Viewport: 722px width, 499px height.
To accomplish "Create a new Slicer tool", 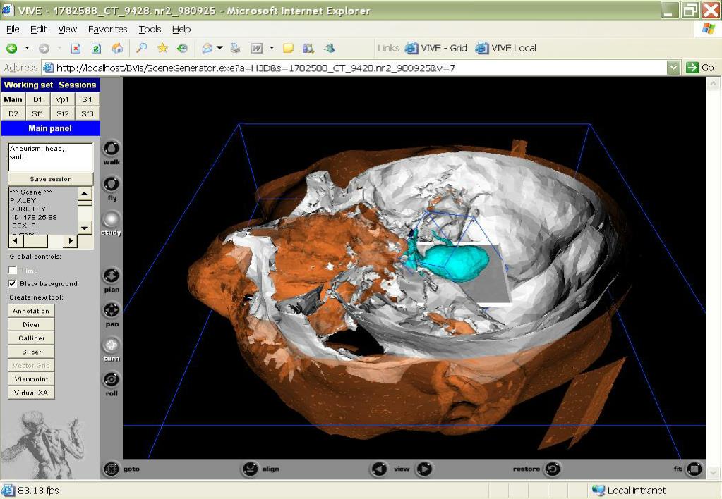I will [31, 352].
